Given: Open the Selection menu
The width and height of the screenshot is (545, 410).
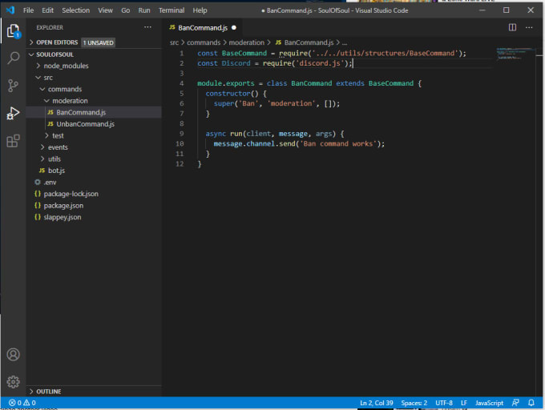Looking at the screenshot, I should tap(76, 10).
